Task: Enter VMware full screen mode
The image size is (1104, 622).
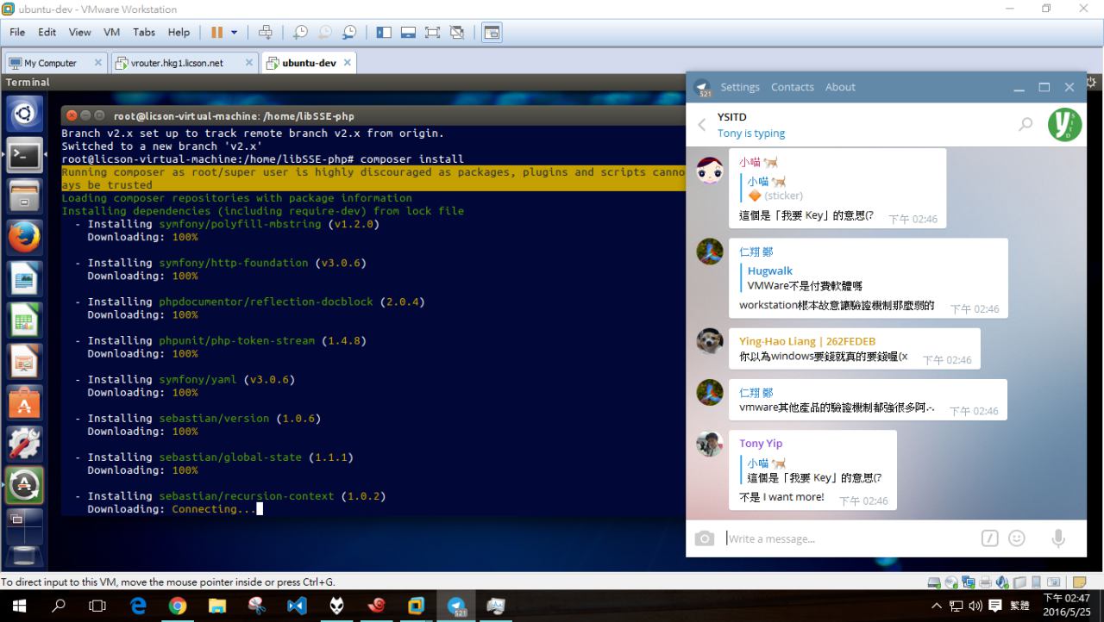Action: [x=432, y=33]
